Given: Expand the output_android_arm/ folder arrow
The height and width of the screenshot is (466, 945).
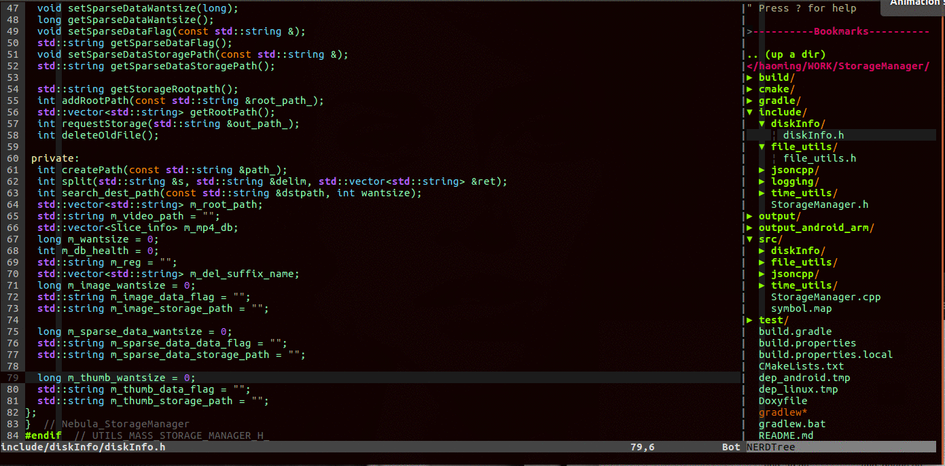Looking at the screenshot, I should point(750,228).
